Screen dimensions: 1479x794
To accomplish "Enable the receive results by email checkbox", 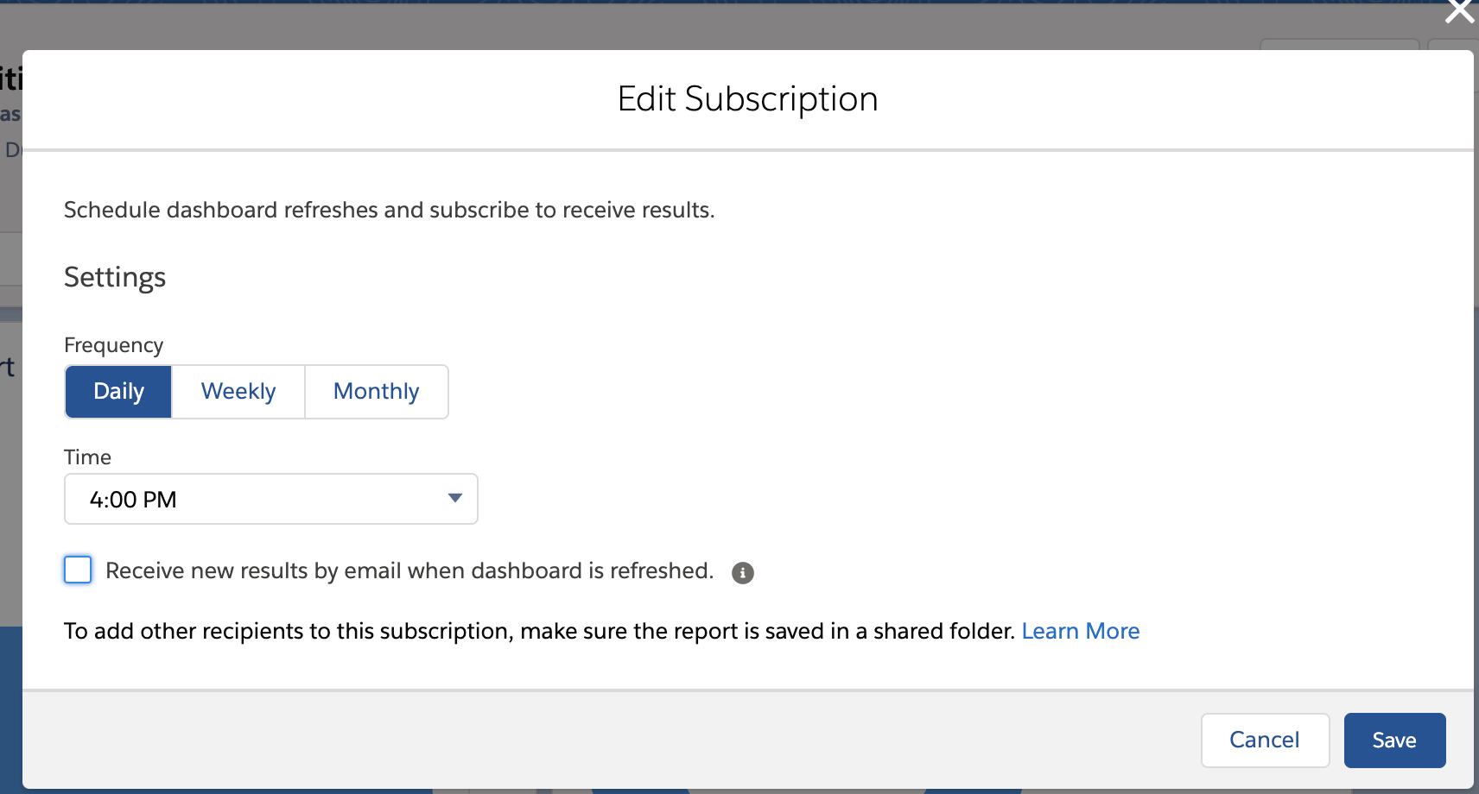I will (x=78, y=570).
